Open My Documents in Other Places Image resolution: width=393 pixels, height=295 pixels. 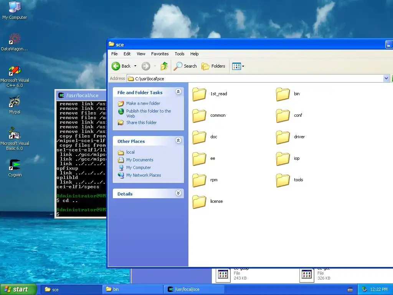click(140, 160)
